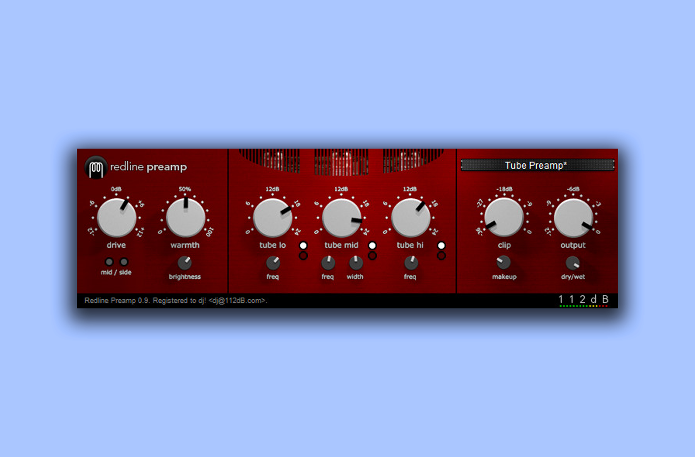This screenshot has height=457, width=695.
Task: Click the drive knob
Action: (117, 218)
